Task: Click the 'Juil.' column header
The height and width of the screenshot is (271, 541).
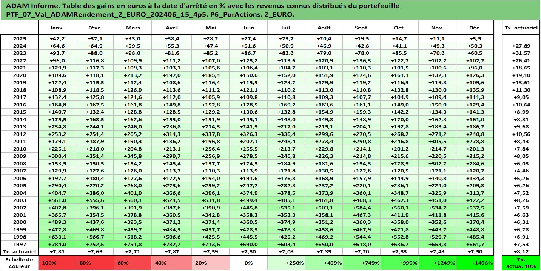Action: (287, 28)
